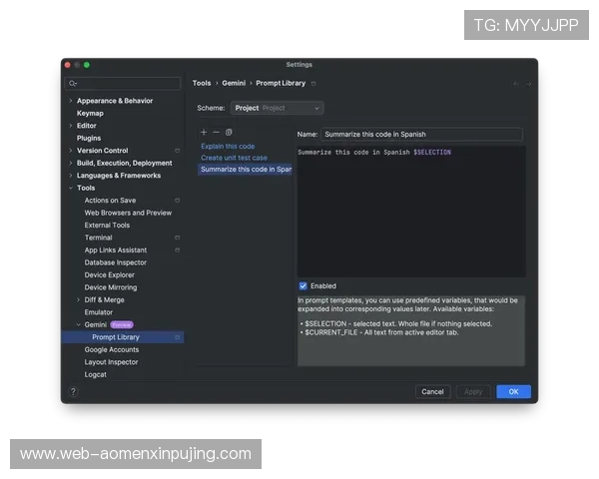Click the Cancel button
This screenshot has width=599, height=479.
[432, 392]
